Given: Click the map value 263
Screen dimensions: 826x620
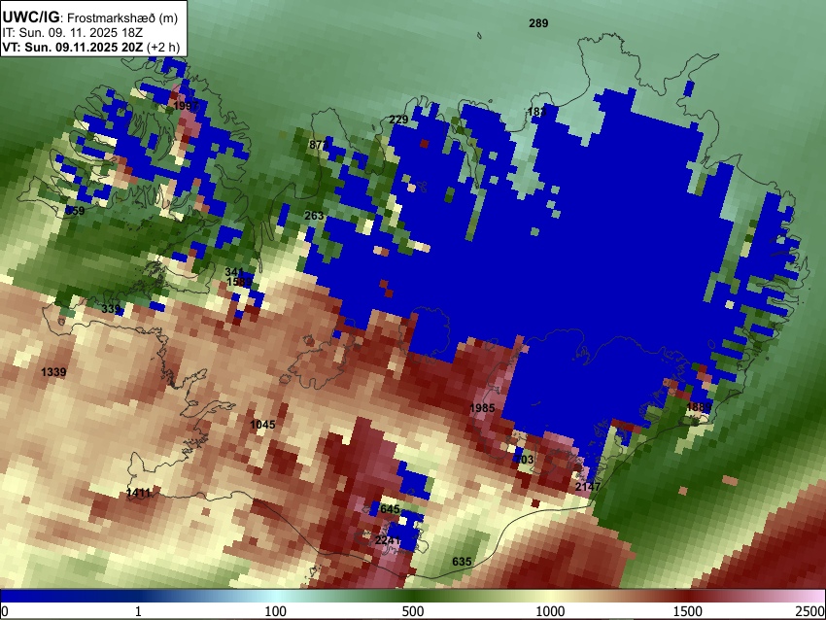Looking at the screenshot, I should 315,216.
